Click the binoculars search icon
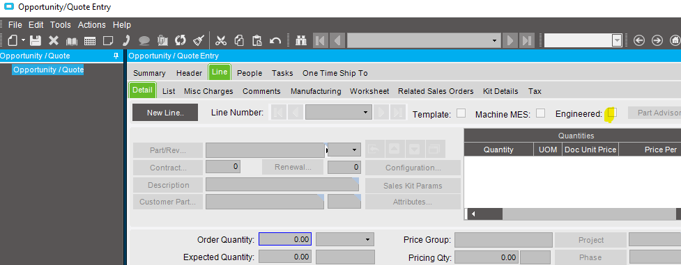 tap(301, 41)
